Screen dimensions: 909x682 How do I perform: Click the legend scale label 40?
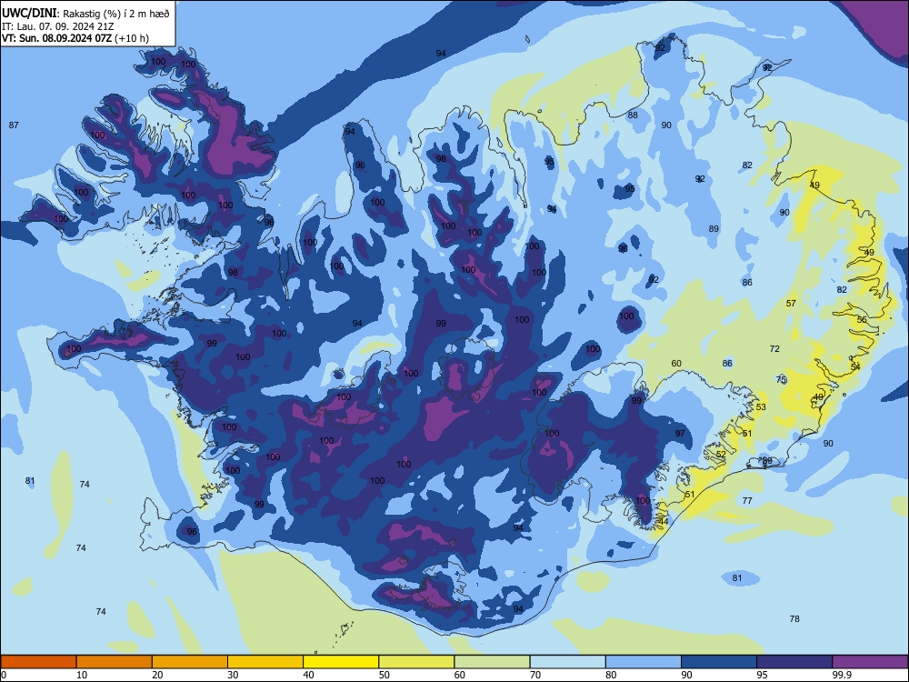pos(309,675)
